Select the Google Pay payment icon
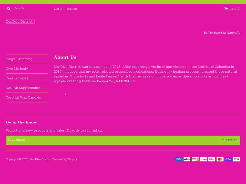 point(212,159)
